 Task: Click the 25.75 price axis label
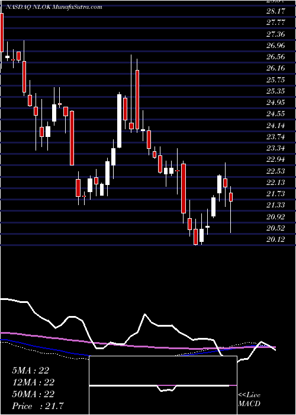276,80
